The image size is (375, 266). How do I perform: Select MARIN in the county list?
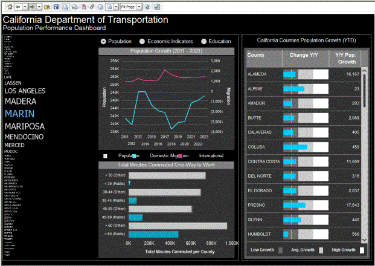point(20,113)
